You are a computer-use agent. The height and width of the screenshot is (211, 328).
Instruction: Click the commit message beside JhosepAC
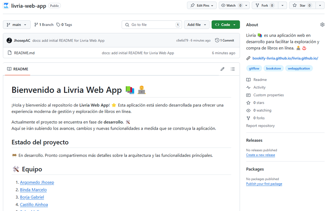pyautogui.click(x=68, y=40)
